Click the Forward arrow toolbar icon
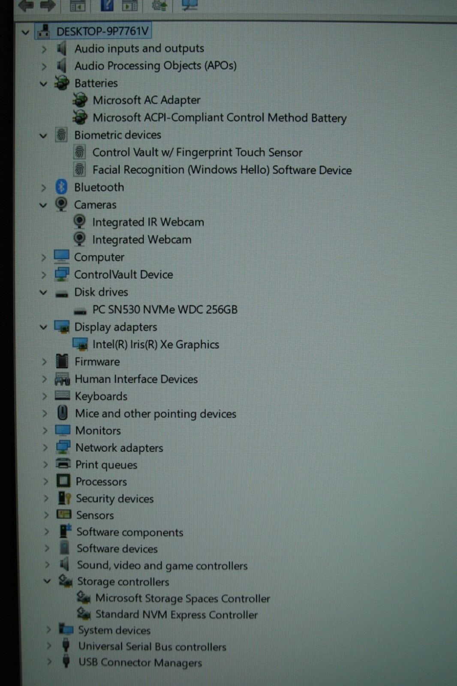The height and width of the screenshot is (686, 457). click(x=48, y=5)
